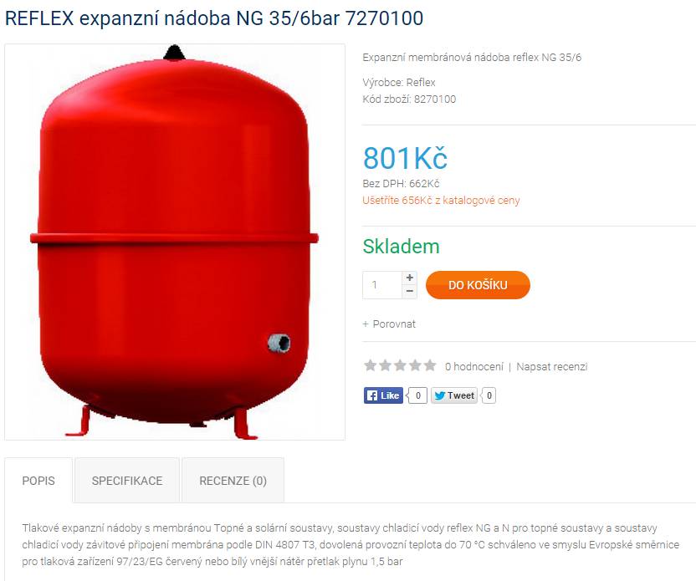This screenshot has width=696, height=581.
Task: Click the Facebook Like button
Action: coord(383,395)
